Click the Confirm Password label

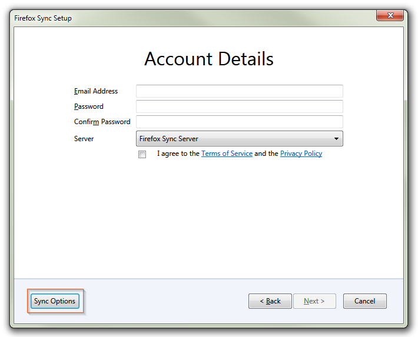click(102, 122)
